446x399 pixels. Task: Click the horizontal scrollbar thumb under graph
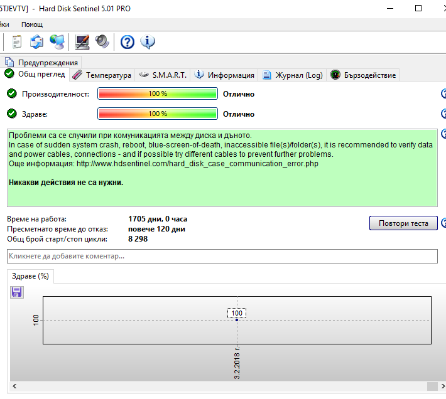(x=432, y=386)
